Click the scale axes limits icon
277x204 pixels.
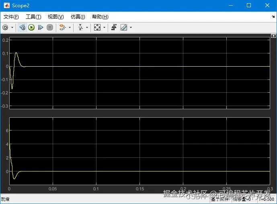tap(97, 27)
